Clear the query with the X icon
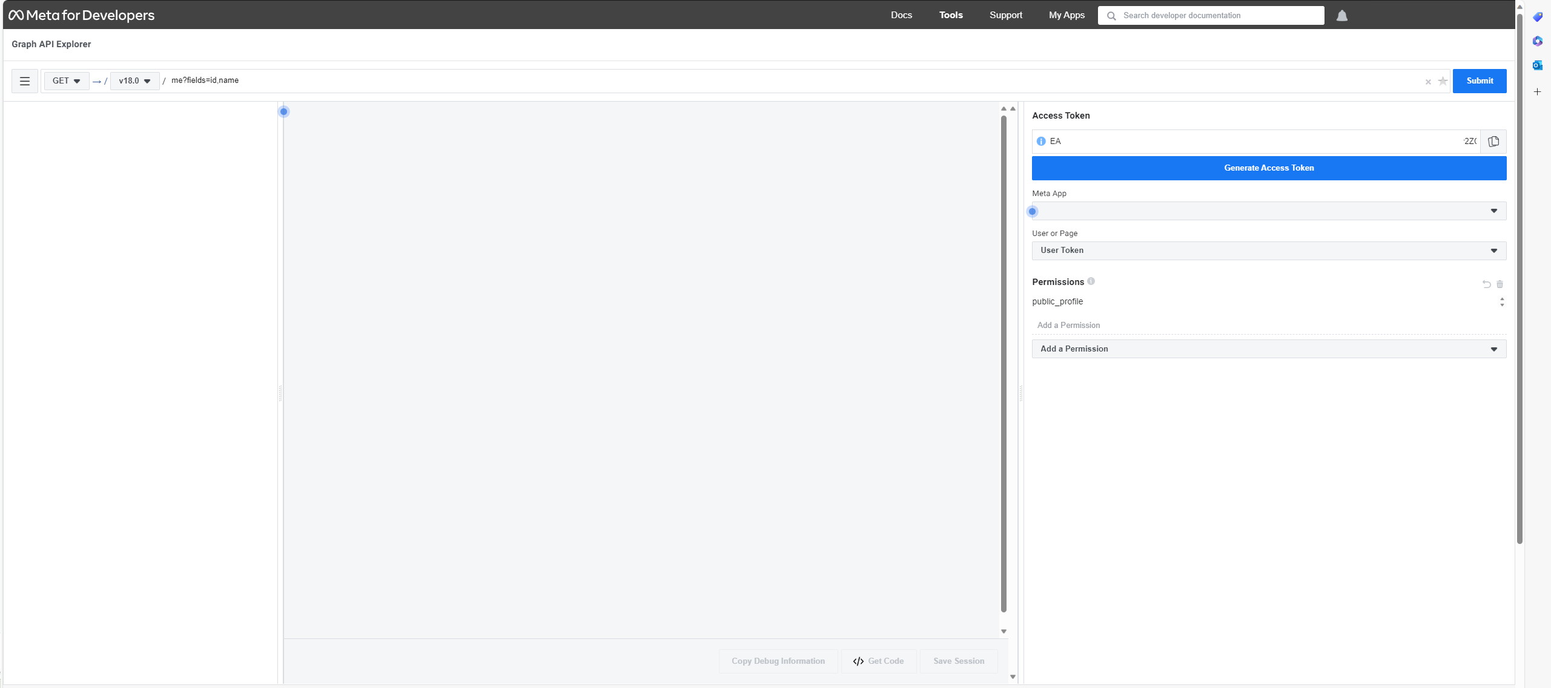This screenshot has width=1551, height=688. [1428, 82]
